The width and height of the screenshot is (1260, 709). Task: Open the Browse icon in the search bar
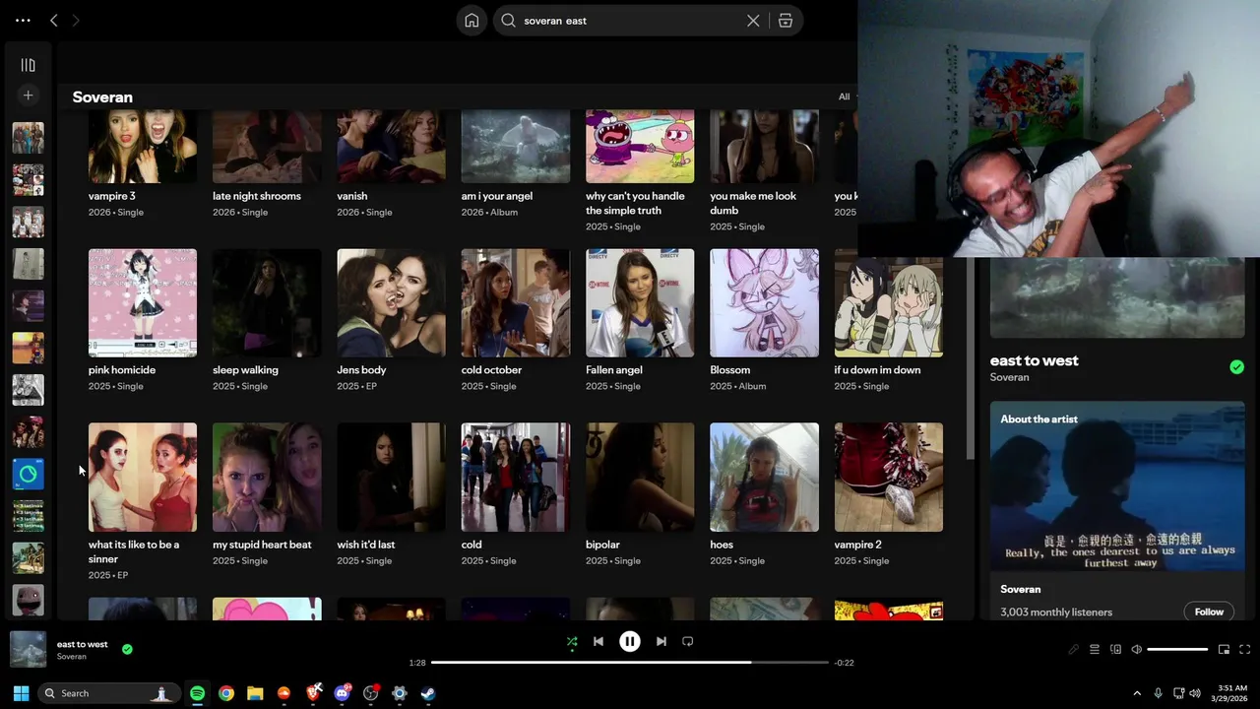coord(786,21)
